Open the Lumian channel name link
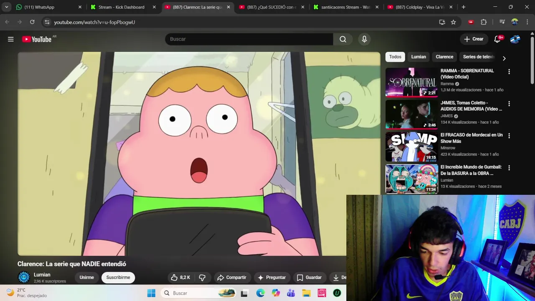Screen dimensions: 535x301 [42, 275]
